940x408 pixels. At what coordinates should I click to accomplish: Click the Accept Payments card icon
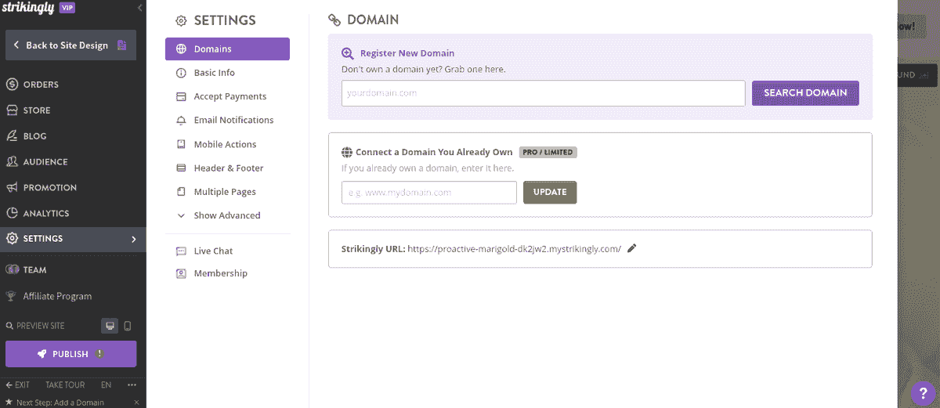coord(181,97)
